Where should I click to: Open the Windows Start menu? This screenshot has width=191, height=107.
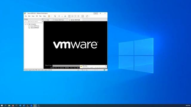click(x=2, y=106)
